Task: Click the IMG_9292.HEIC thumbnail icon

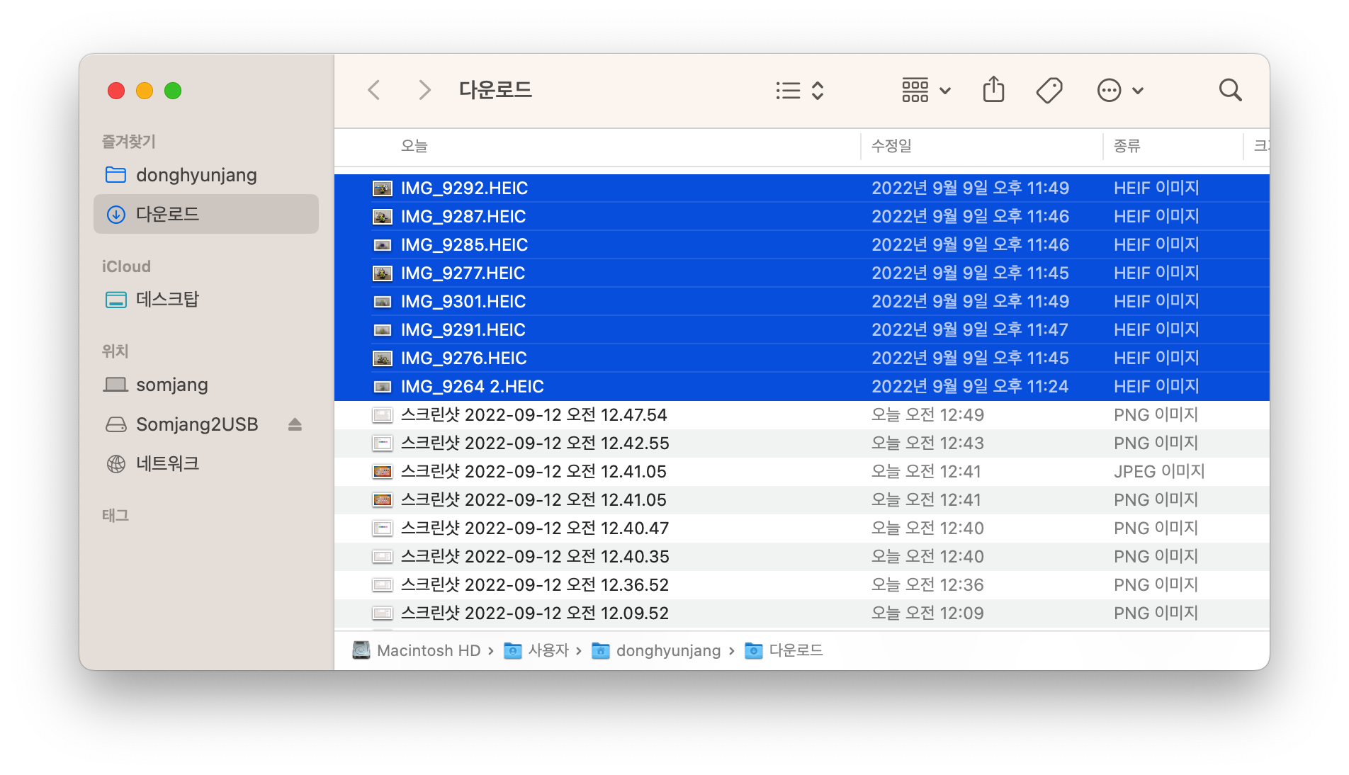Action: tap(383, 188)
